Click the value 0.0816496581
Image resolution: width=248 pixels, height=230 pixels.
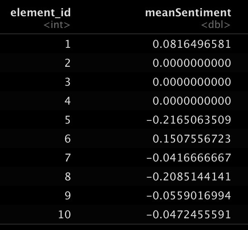point(191,44)
